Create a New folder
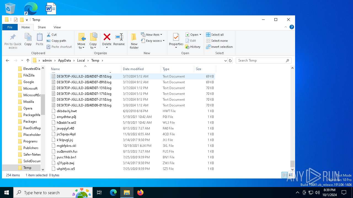This screenshot has width=353, height=198. pyautogui.click(x=134, y=41)
